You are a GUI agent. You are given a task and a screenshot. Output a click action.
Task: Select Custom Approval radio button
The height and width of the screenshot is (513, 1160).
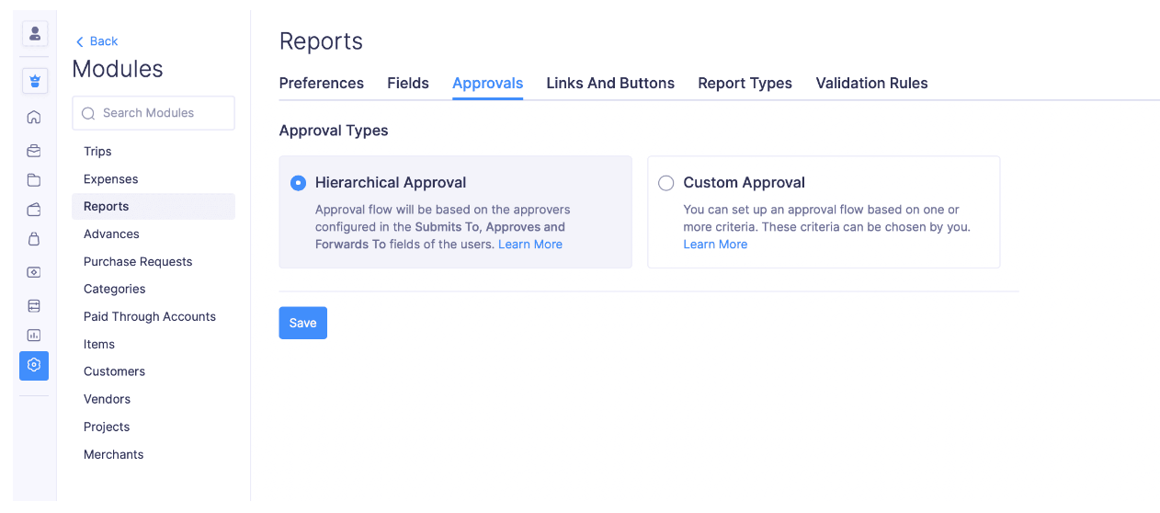(x=665, y=183)
